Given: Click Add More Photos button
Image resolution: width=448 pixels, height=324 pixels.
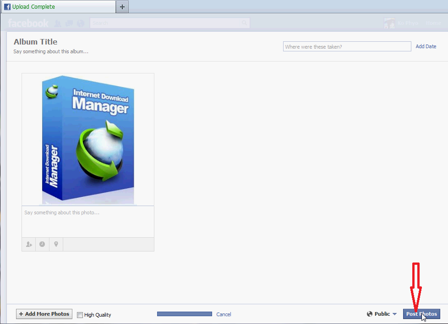Looking at the screenshot, I should coord(44,314).
